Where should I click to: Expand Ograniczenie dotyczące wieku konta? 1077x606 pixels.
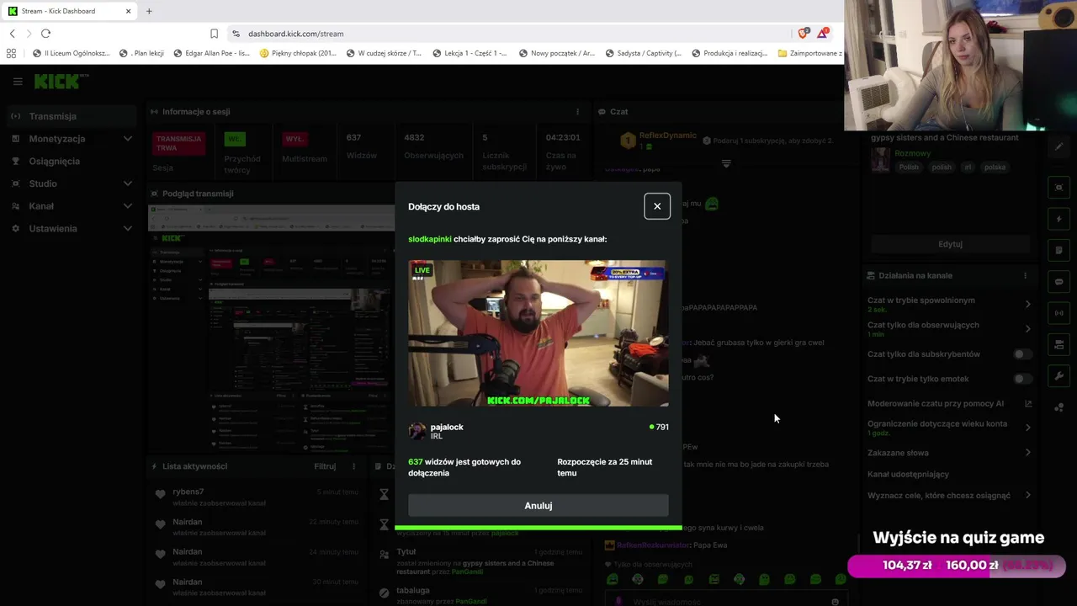1027,428
